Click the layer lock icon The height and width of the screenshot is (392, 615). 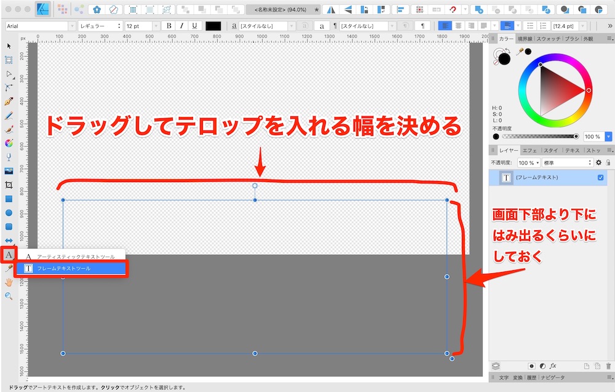tap(608, 162)
